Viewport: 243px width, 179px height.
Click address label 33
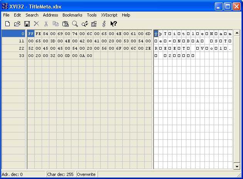pos(13,55)
